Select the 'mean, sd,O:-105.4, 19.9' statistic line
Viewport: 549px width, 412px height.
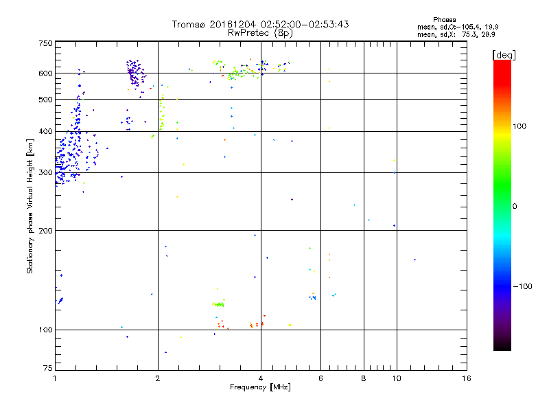(x=458, y=27)
